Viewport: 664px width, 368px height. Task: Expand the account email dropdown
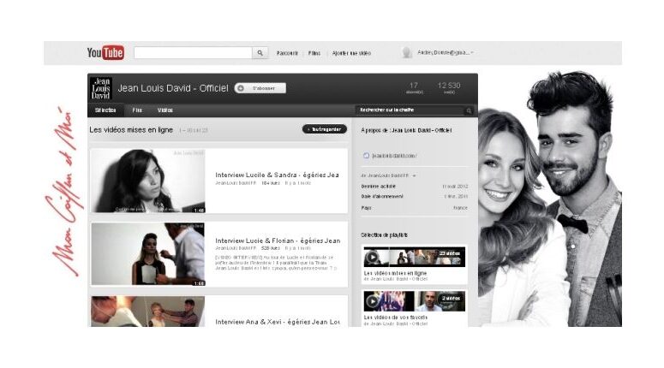point(446,53)
